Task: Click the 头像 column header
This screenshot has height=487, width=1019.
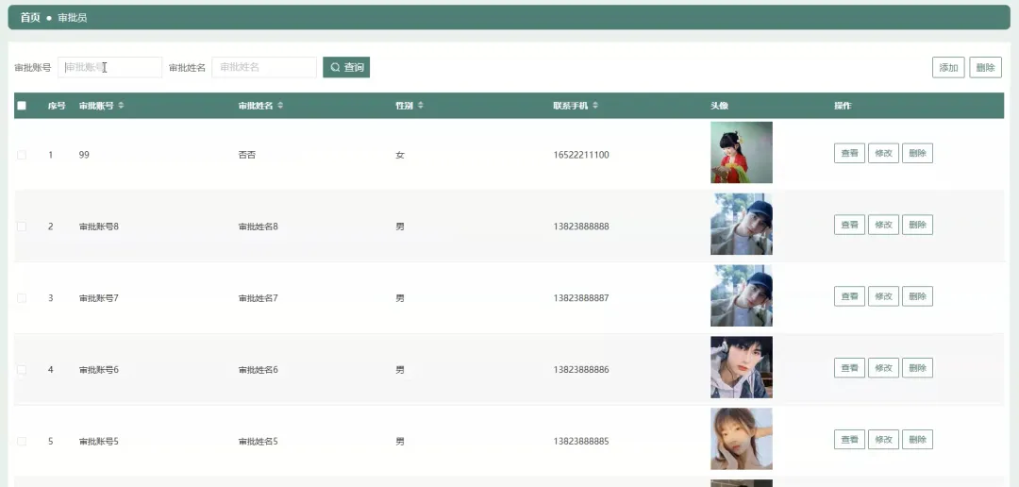Action: [719, 106]
